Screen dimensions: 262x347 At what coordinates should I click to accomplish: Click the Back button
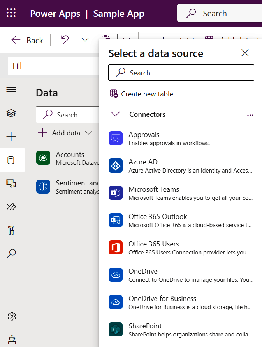(27, 40)
